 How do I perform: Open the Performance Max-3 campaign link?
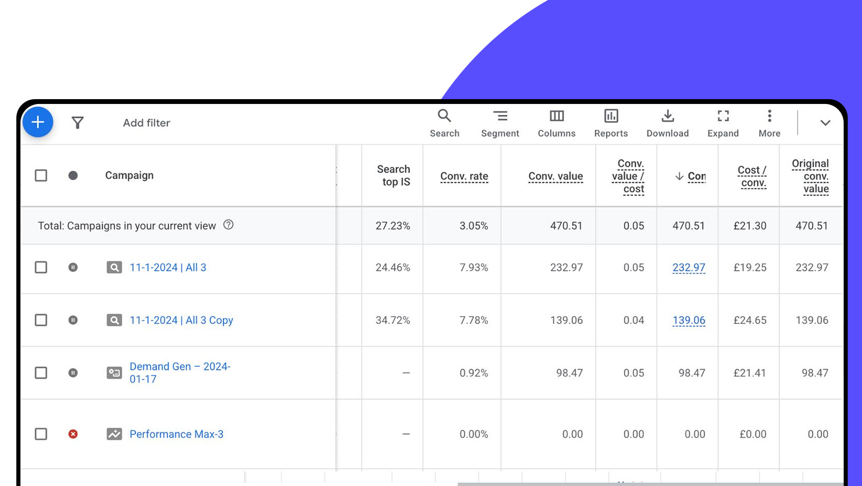(176, 434)
